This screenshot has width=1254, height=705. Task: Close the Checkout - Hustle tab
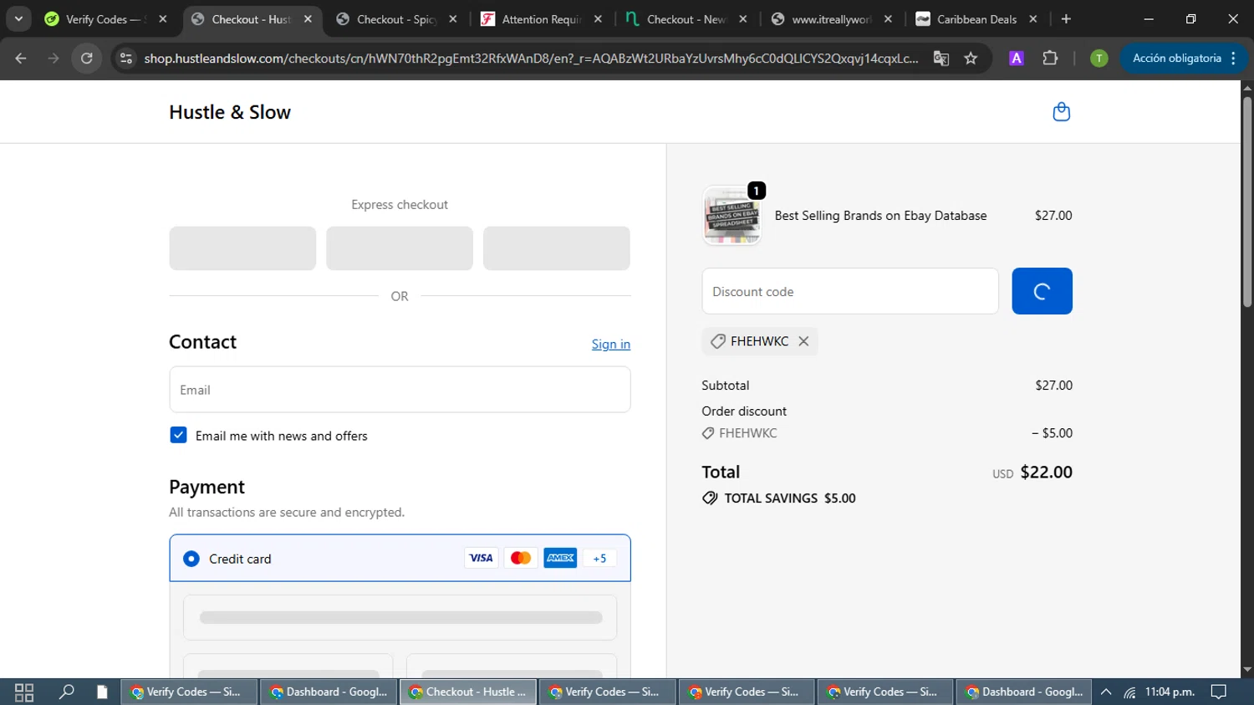pos(308,19)
